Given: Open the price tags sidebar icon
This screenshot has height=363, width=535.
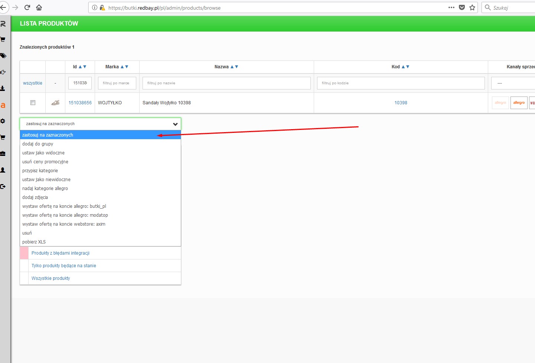Looking at the screenshot, I should coord(3,56).
